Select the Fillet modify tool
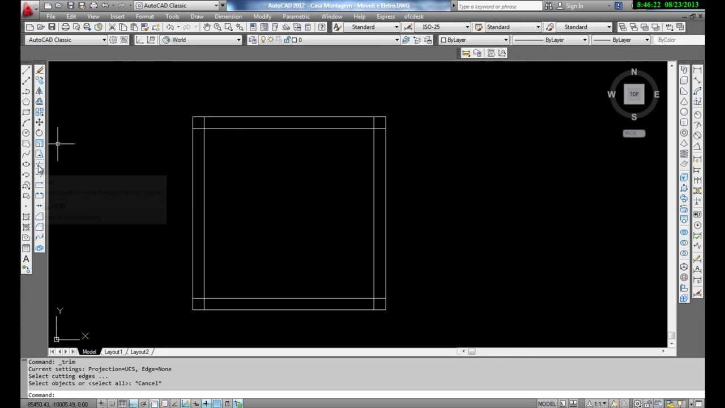This screenshot has height=408, width=725. click(39, 227)
